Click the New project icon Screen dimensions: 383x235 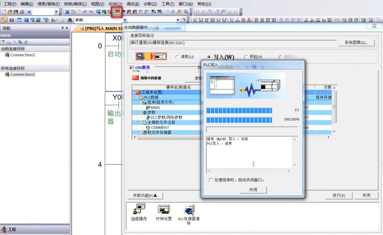(4, 12)
